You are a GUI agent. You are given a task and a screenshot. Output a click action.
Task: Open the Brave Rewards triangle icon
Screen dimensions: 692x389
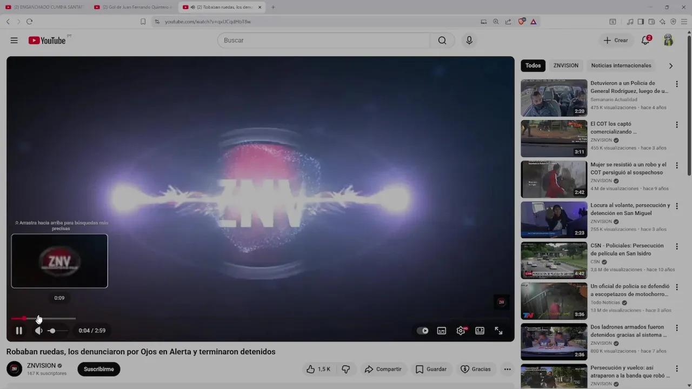click(x=534, y=22)
